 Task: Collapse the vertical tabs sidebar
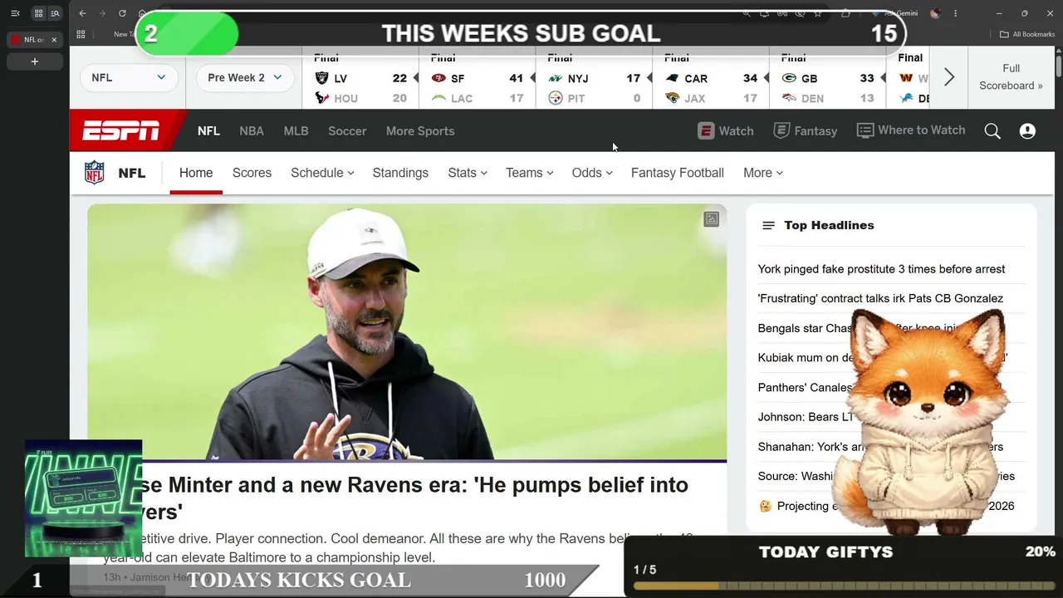pos(15,13)
